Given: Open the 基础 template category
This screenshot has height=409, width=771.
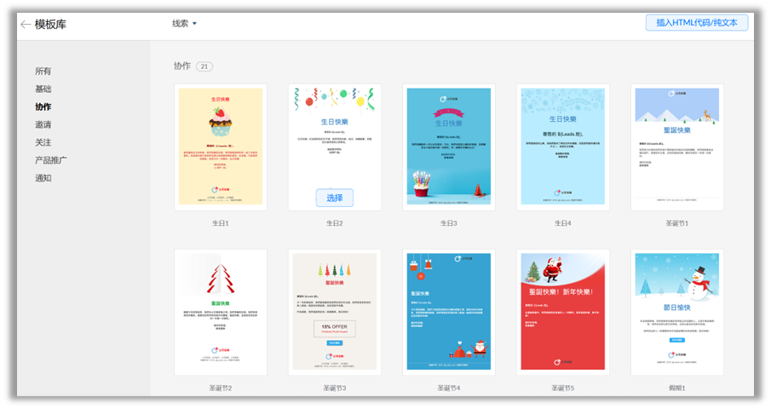Looking at the screenshot, I should click(43, 89).
